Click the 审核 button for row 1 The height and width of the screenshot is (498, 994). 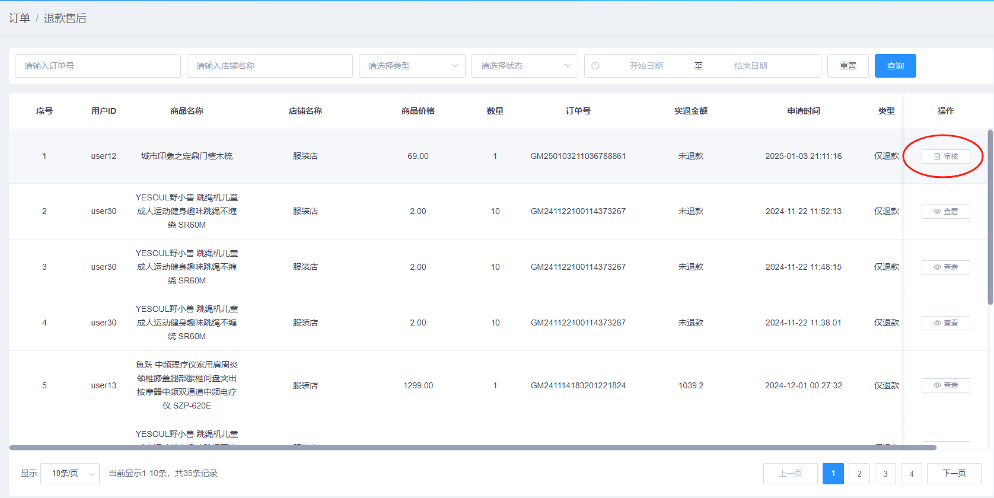click(x=945, y=157)
